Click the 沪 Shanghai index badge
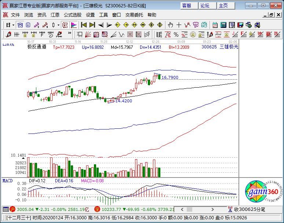The image size is (284, 223). [x=12, y=209]
